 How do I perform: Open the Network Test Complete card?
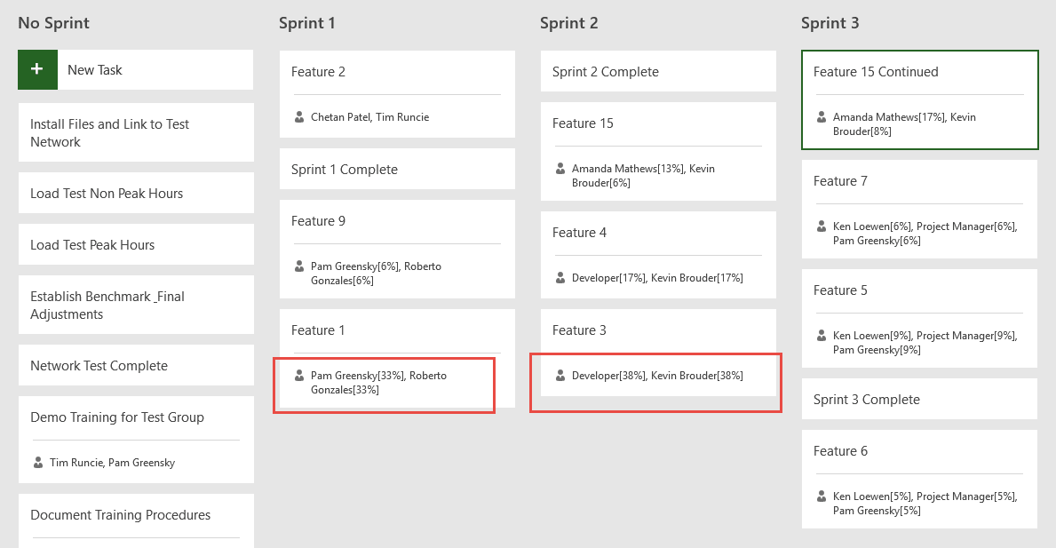coord(136,365)
